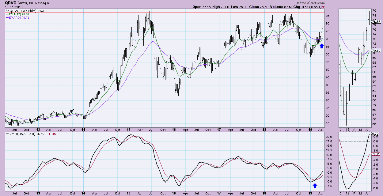
Task: Click the QRVO ticker symbol in the header
Action: (10, 2)
